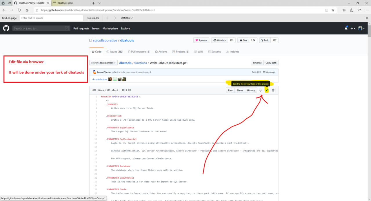View the Raw file

point(230,90)
